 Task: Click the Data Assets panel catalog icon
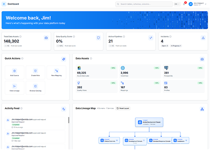coord(202,59)
